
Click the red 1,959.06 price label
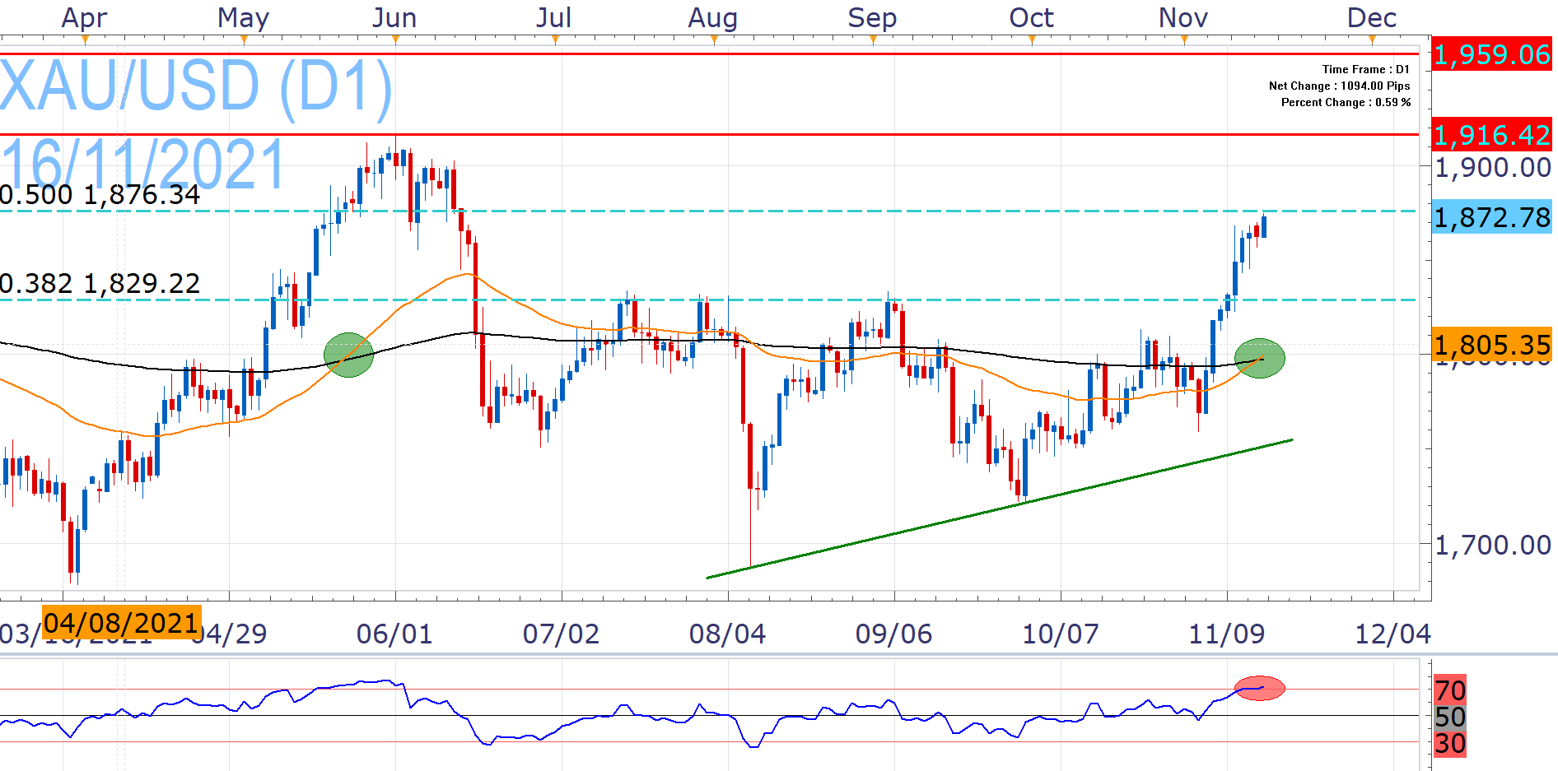click(x=1491, y=54)
